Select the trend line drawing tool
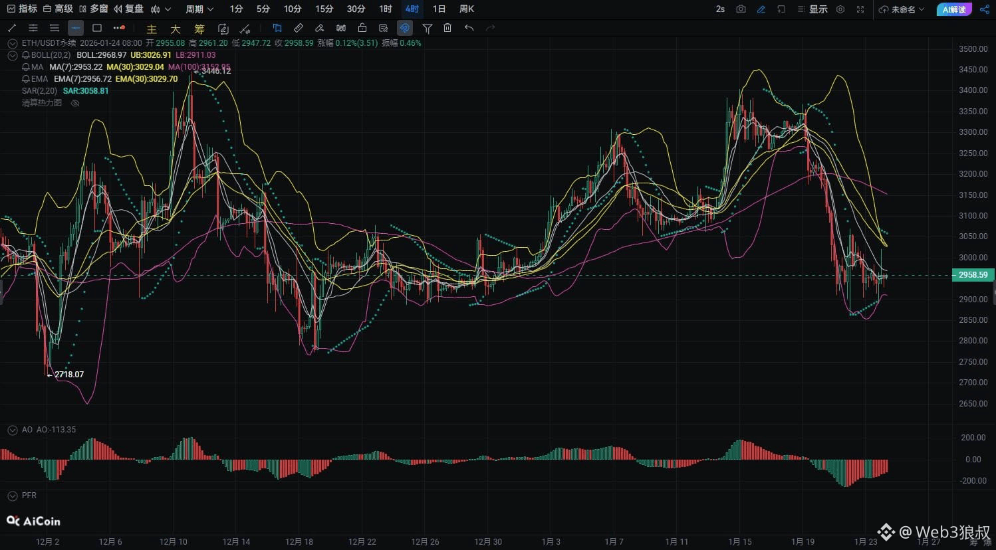The height and width of the screenshot is (550, 996). [x=12, y=28]
